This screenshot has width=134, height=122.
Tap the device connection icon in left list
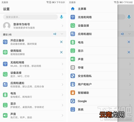click(x=5, y=74)
